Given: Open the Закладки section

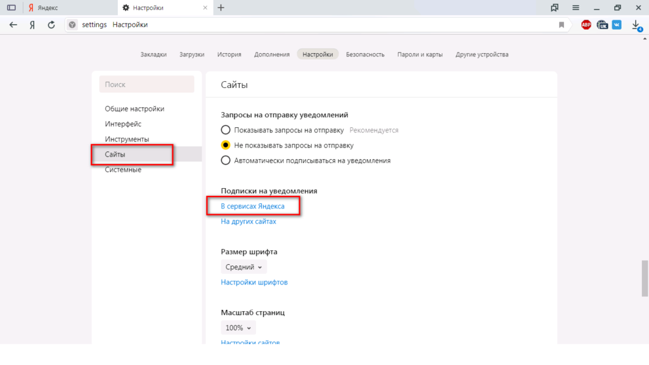Looking at the screenshot, I should coord(153,54).
